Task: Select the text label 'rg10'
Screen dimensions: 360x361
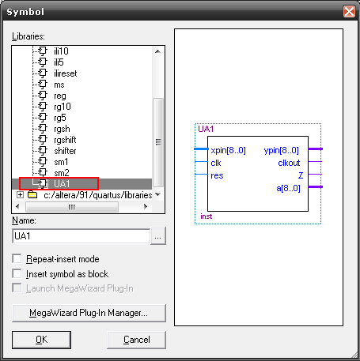Action: pyautogui.click(x=63, y=107)
